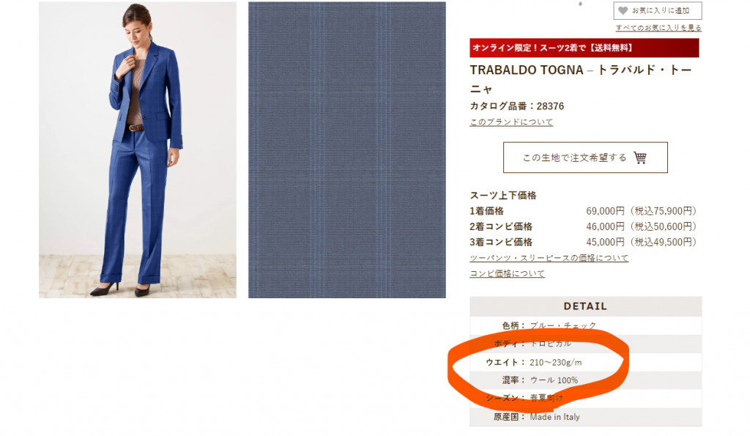Open ツーパンツ・スリーピースの価格について link

point(549,258)
